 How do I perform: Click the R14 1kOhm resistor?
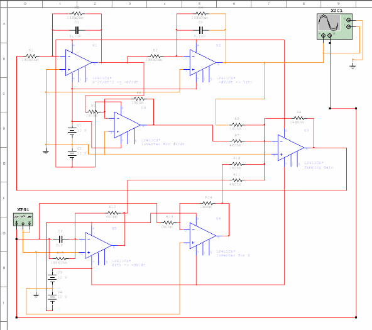[x=207, y=203]
